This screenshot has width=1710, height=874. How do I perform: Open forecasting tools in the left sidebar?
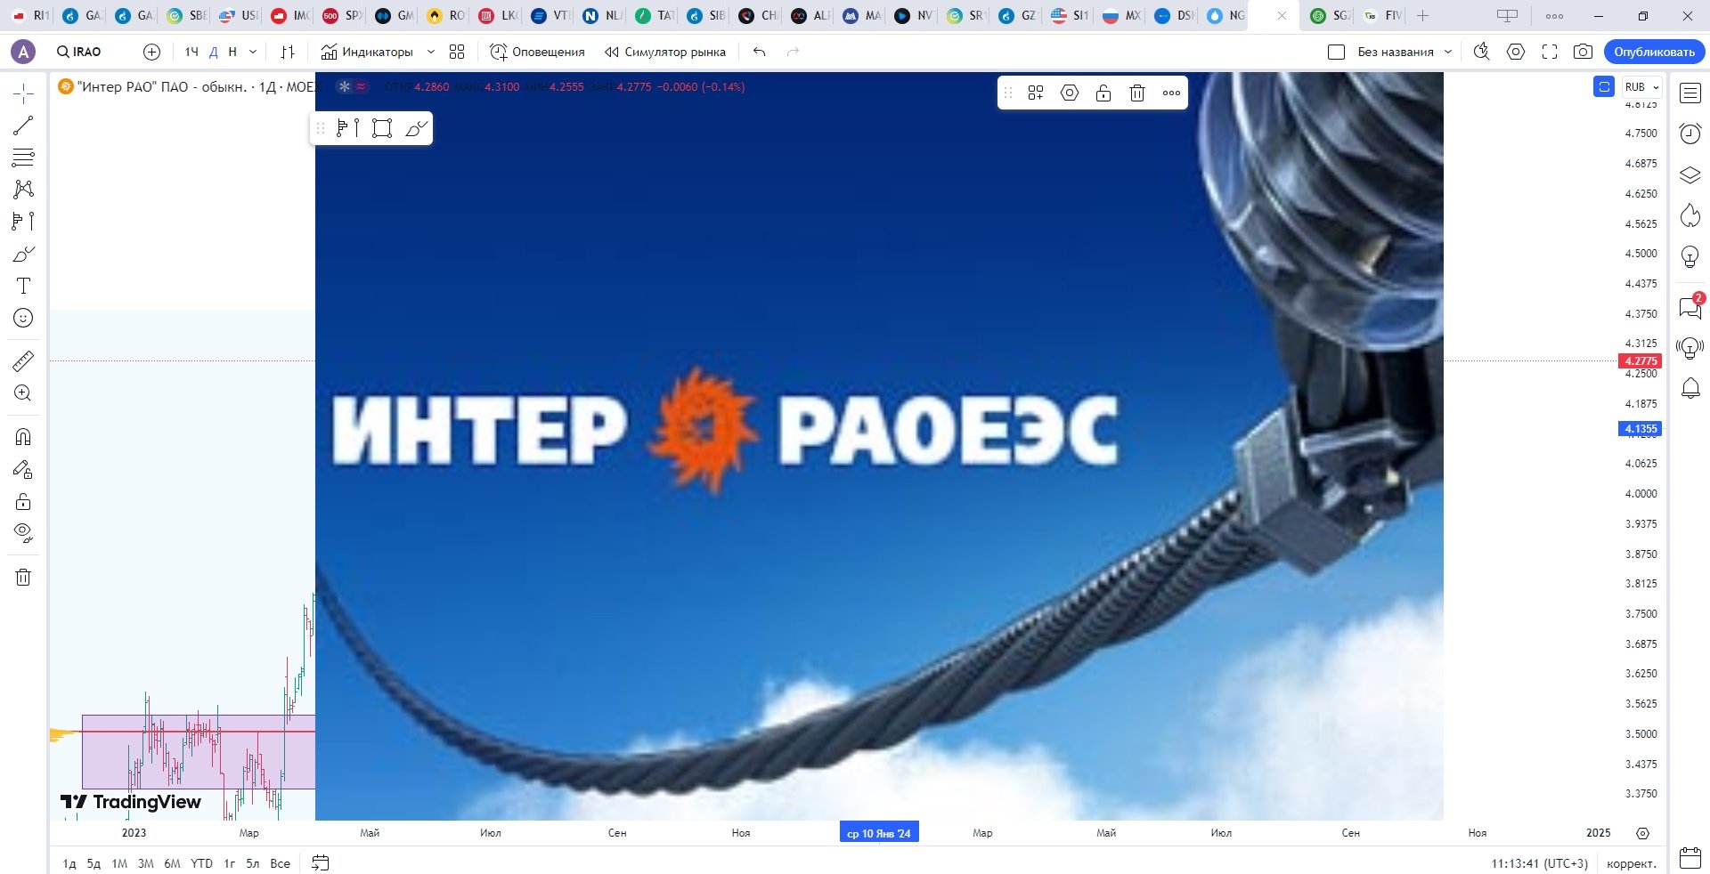point(23,222)
